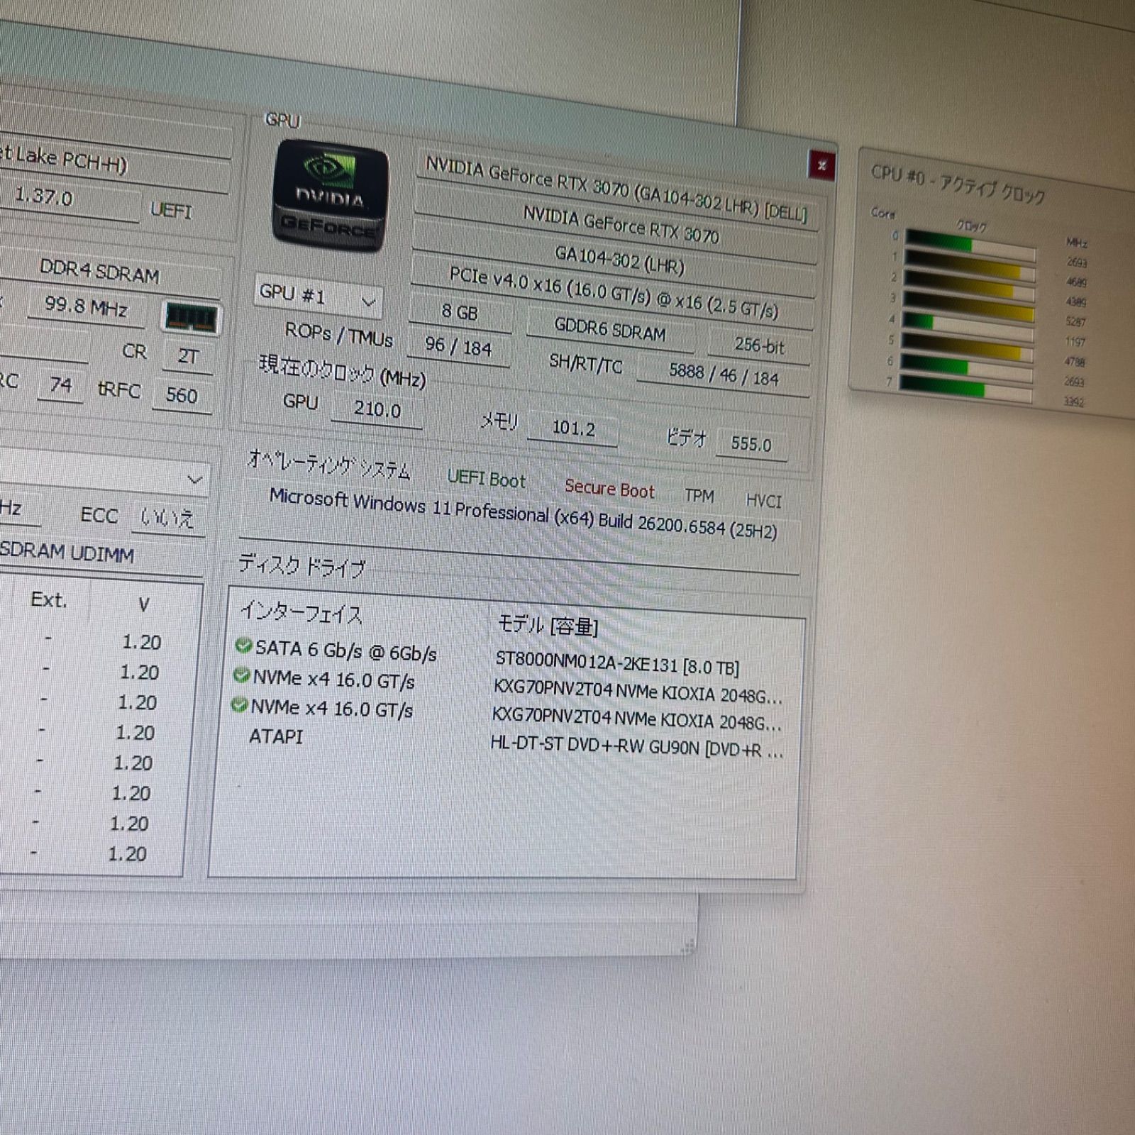This screenshot has height=1135, width=1135.
Task: Click the resize grip on the background window
Action: (x=687, y=946)
